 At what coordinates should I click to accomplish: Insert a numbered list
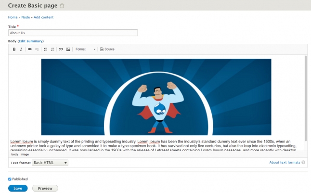pos(52,49)
